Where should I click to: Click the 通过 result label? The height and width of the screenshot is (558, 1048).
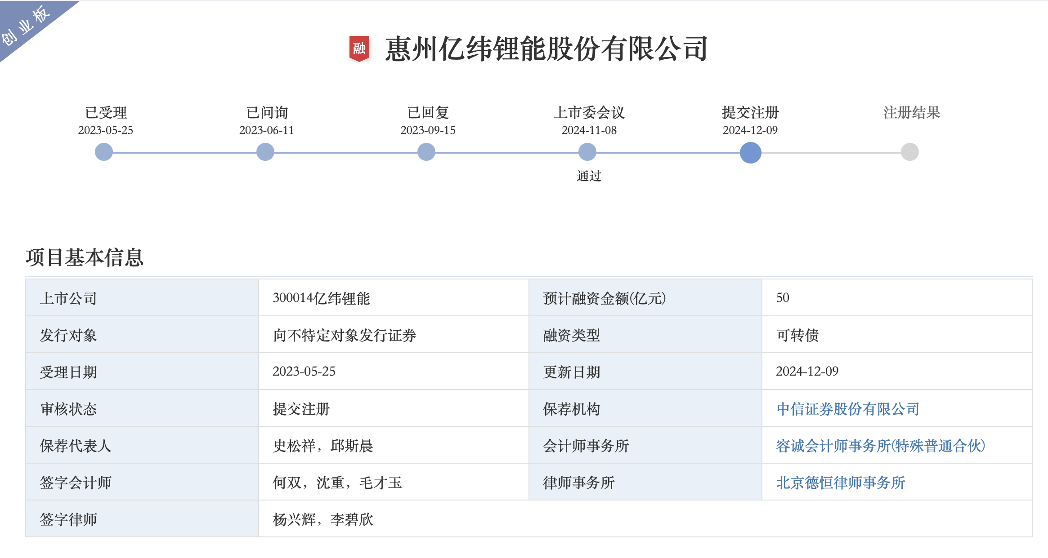[x=589, y=176]
